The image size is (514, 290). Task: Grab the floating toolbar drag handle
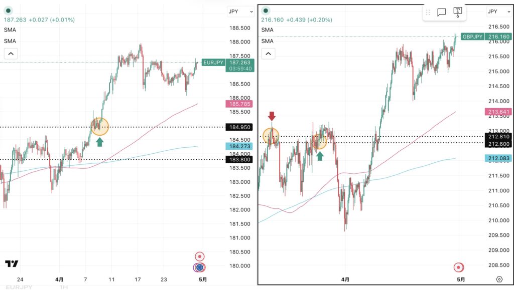(428, 13)
